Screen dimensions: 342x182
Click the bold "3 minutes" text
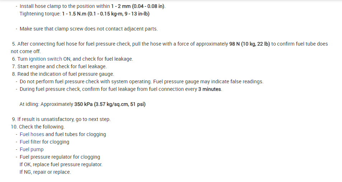click(x=210, y=89)
